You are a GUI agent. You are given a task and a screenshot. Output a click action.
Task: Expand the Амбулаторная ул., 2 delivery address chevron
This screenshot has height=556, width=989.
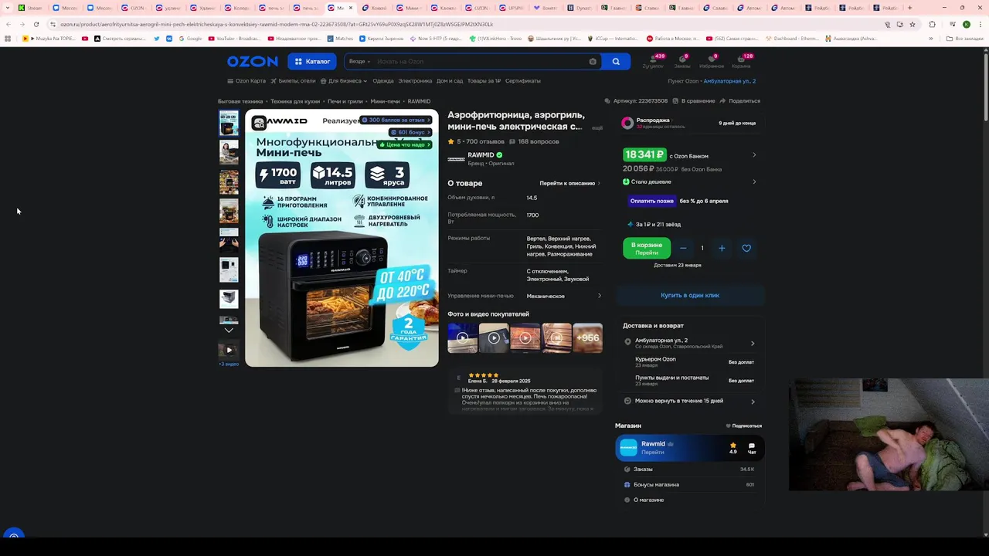click(753, 344)
